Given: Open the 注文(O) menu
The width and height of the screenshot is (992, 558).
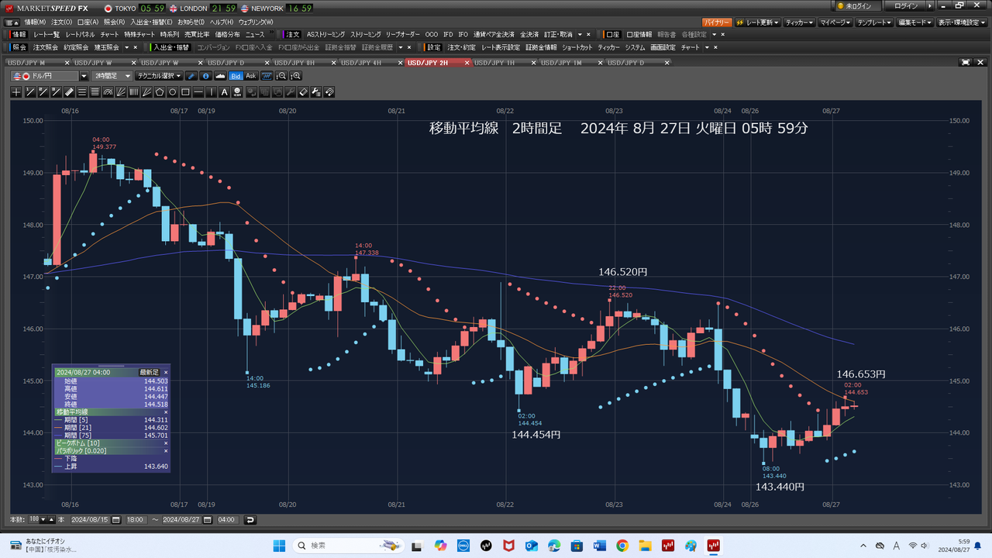Looking at the screenshot, I should click(62, 22).
